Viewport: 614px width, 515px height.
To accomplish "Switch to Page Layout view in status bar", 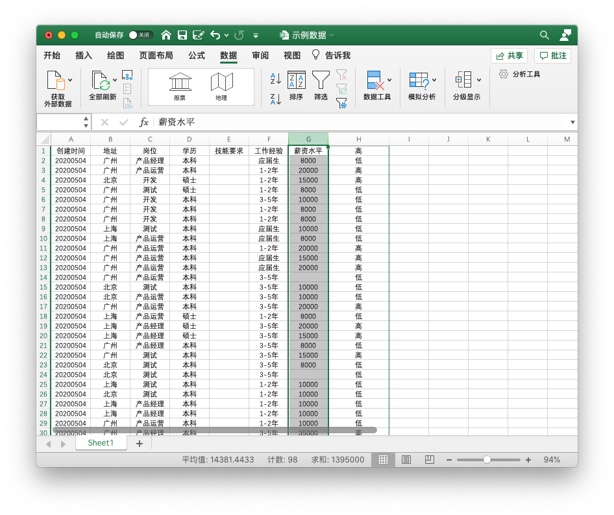I will (x=406, y=459).
